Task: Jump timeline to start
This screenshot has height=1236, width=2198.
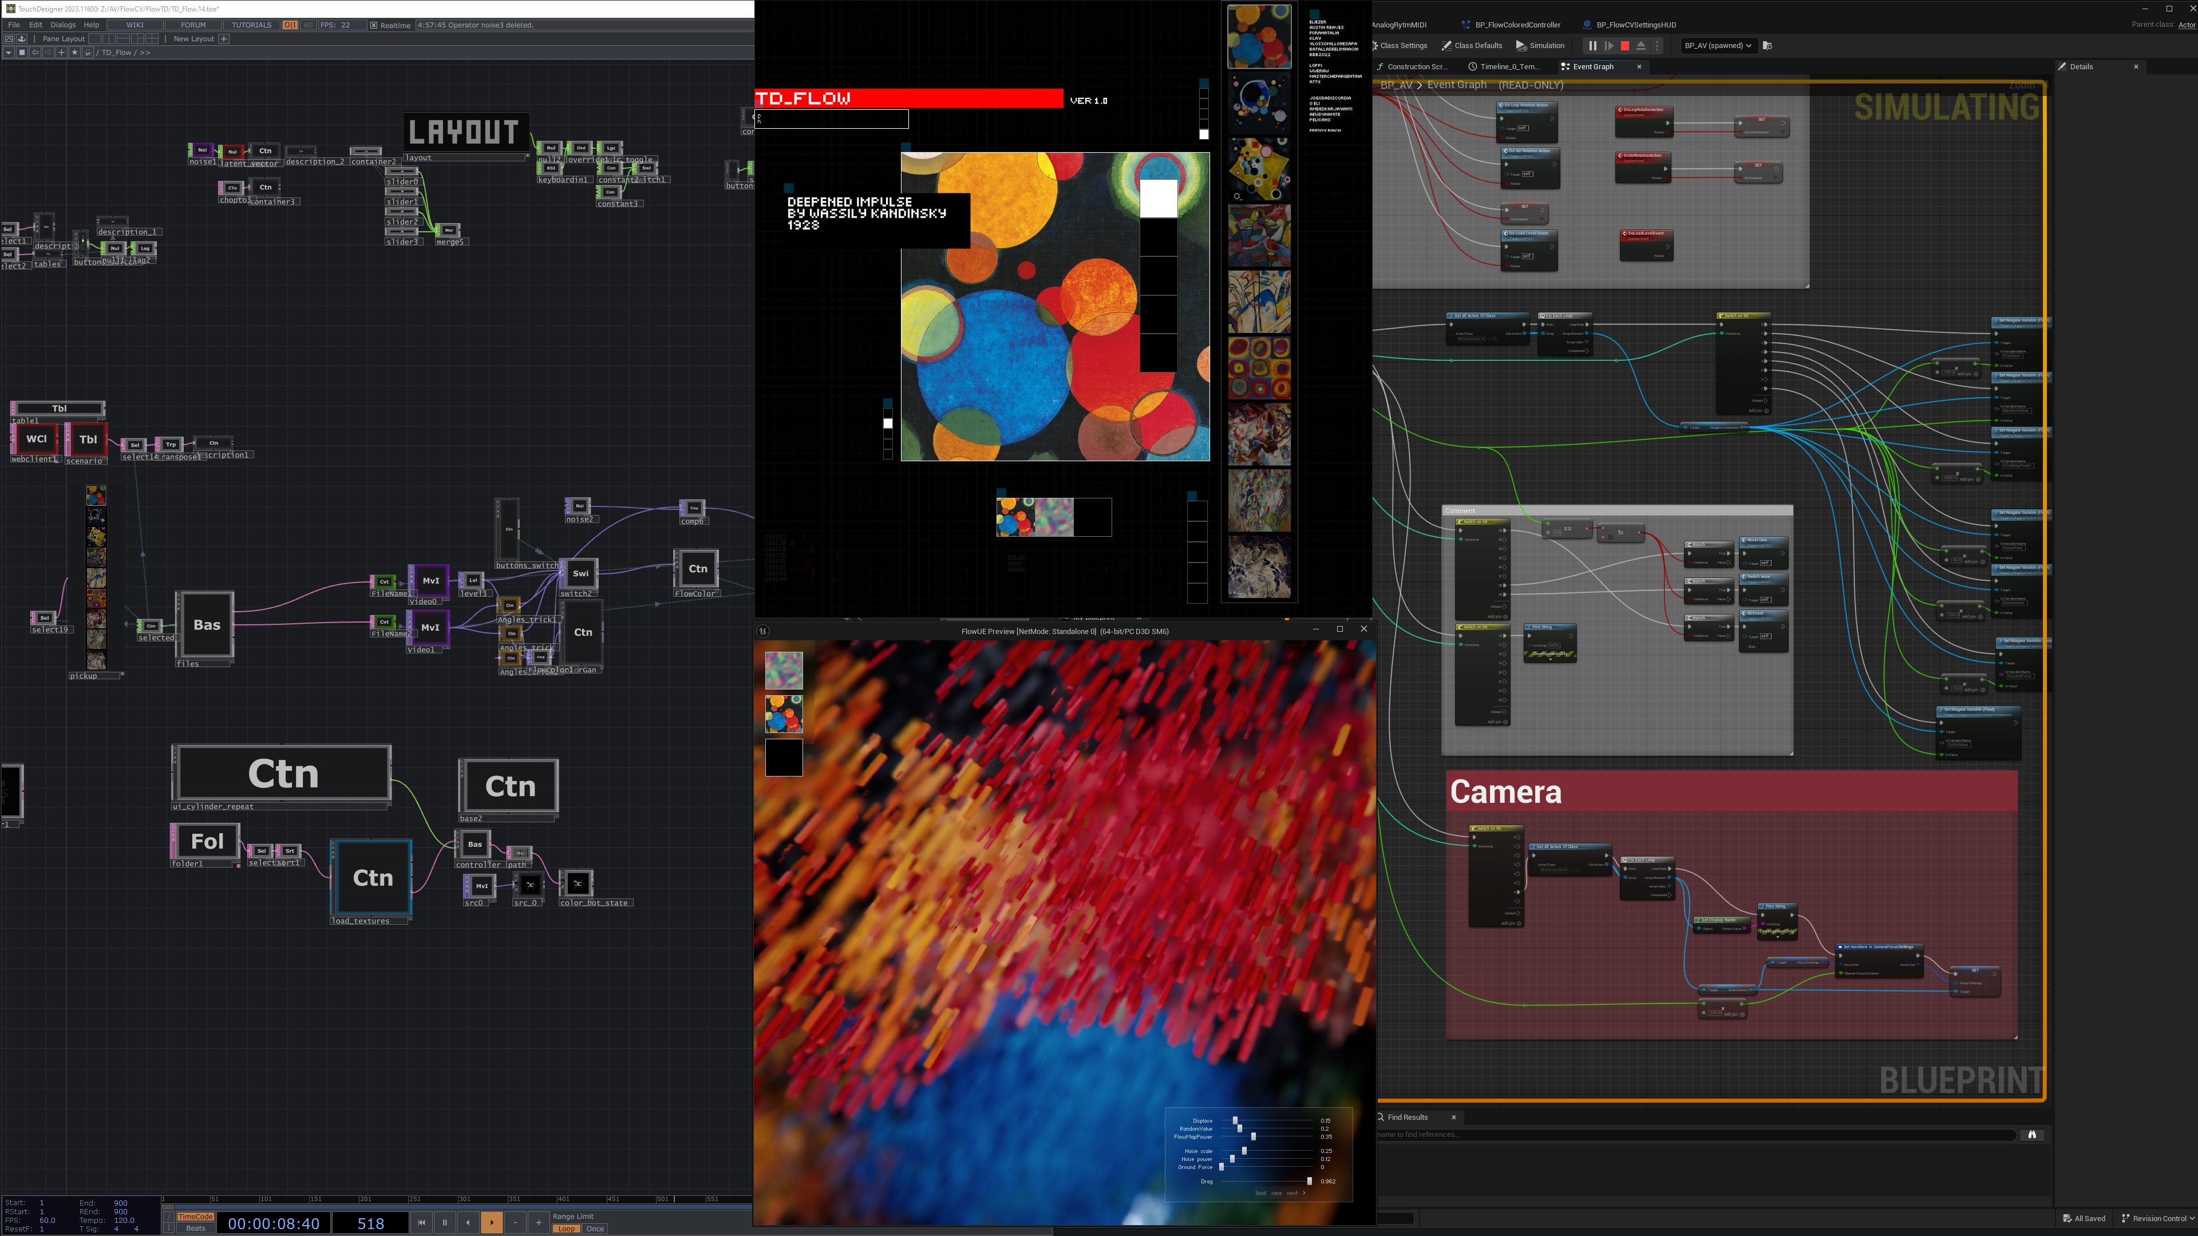Action: pyautogui.click(x=421, y=1222)
